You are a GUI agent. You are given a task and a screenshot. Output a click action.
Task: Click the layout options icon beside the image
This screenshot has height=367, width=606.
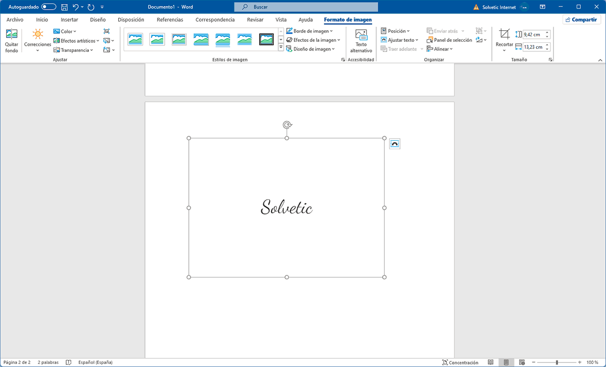pos(395,144)
